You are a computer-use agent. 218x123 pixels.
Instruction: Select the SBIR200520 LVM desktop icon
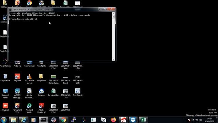[65, 94]
